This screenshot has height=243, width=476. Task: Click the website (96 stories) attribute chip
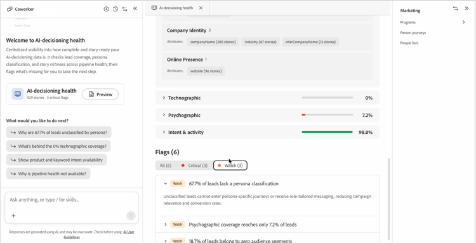pyautogui.click(x=206, y=71)
